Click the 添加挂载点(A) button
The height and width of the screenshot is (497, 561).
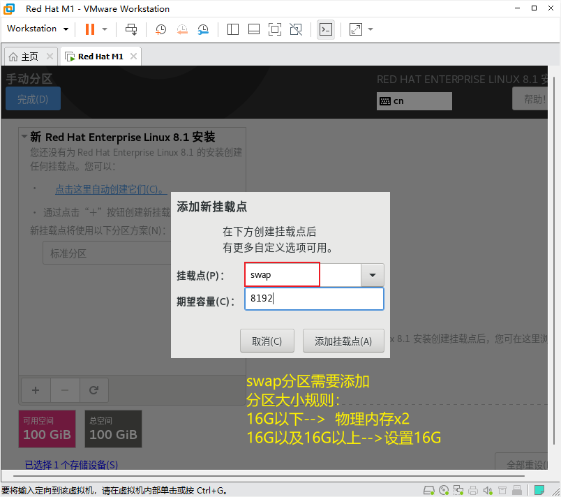coord(343,341)
